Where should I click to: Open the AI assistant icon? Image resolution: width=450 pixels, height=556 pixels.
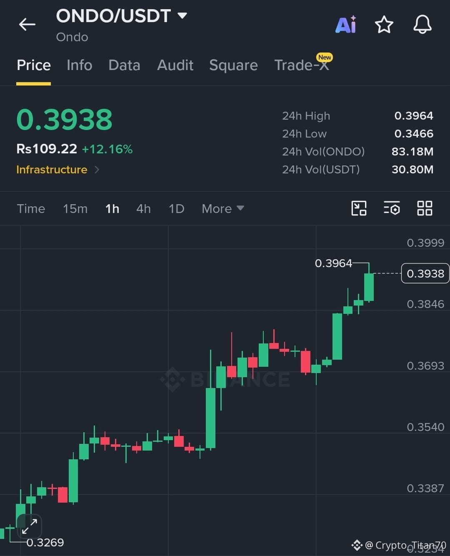pyautogui.click(x=346, y=25)
